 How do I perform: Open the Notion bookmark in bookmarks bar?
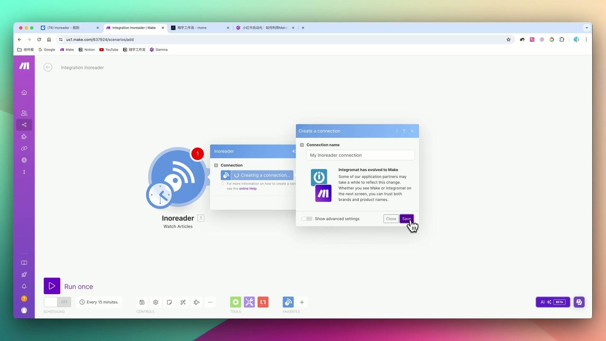(x=87, y=49)
